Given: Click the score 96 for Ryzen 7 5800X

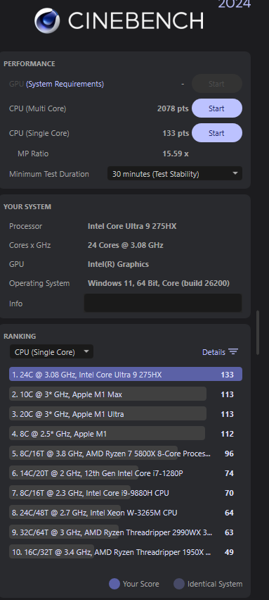Looking at the screenshot, I should [x=229, y=454].
